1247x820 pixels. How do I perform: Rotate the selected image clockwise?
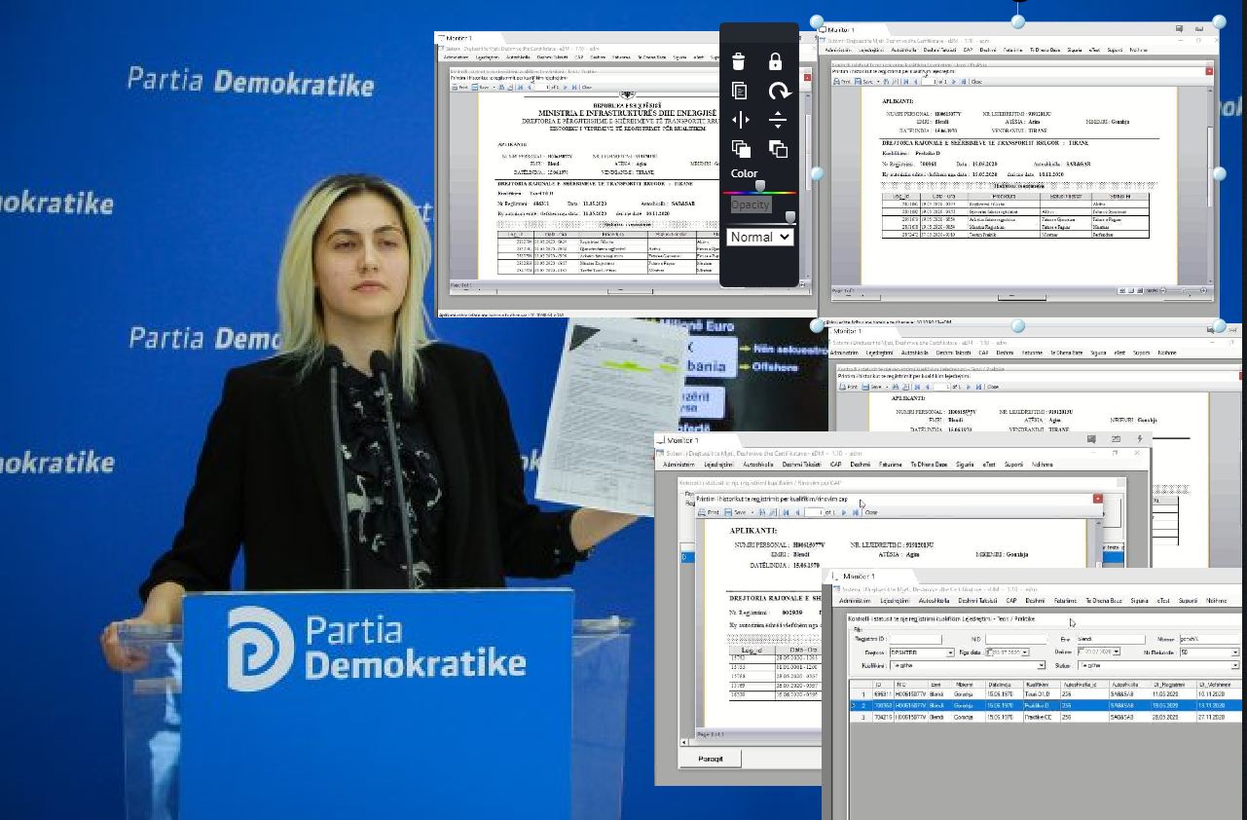(779, 91)
